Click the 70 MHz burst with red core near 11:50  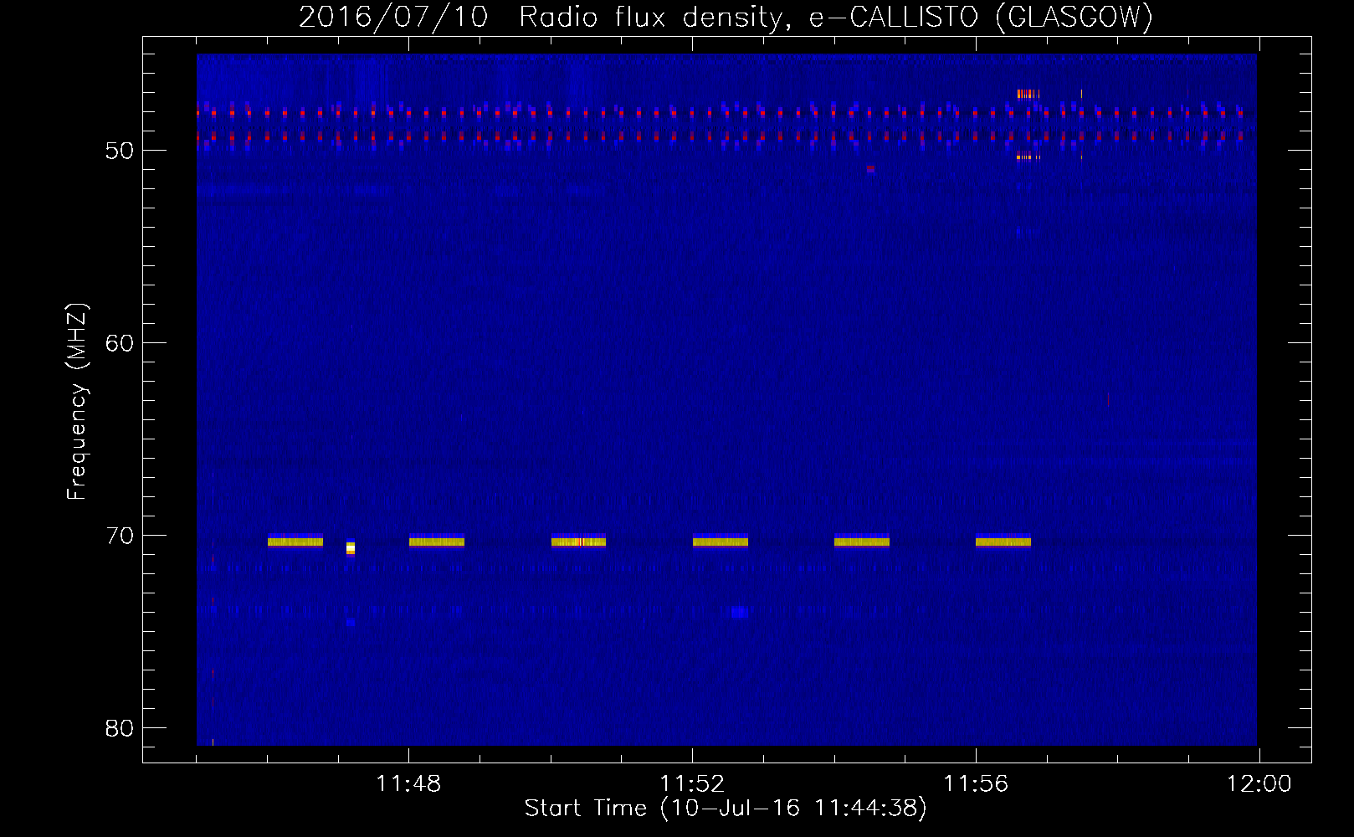coord(578,541)
